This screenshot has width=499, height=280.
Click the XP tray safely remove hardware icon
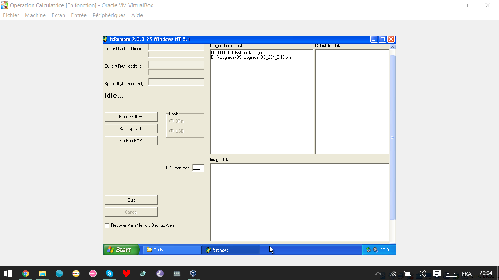pyautogui.click(x=368, y=250)
